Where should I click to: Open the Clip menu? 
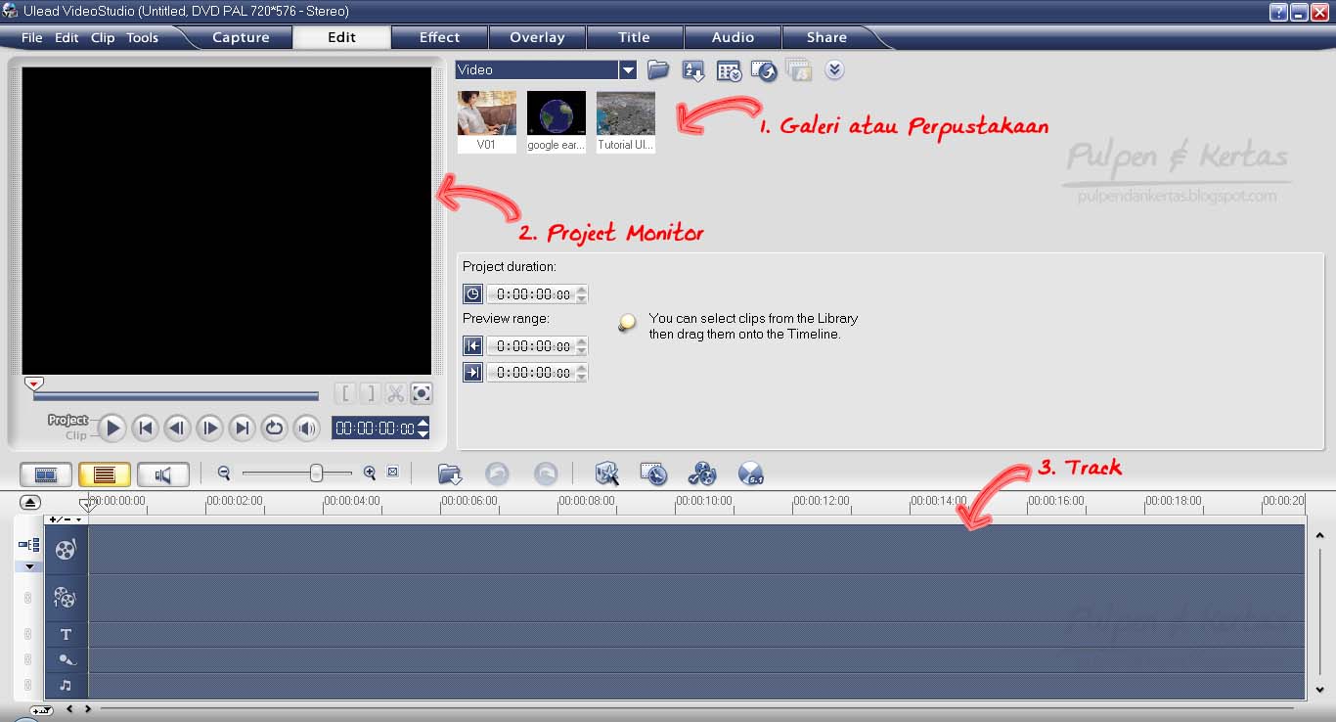click(103, 38)
